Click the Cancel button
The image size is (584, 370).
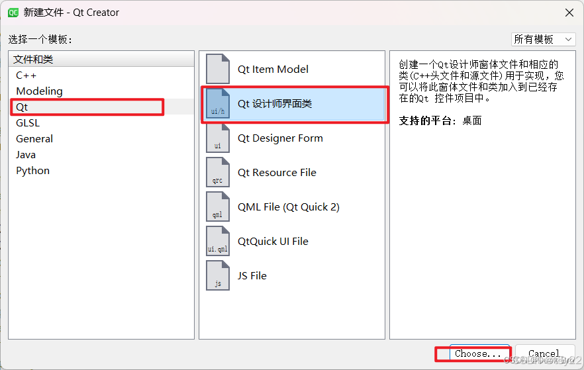click(x=544, y=353)
